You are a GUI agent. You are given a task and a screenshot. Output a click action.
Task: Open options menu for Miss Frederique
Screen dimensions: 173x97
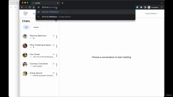(57, 46)
